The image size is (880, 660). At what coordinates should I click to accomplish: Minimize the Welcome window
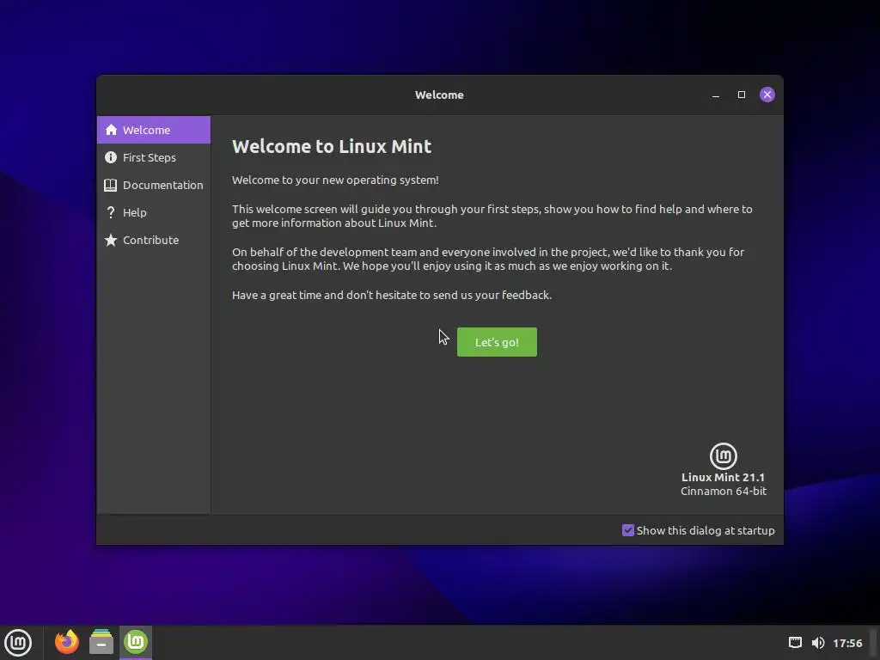tap(716, 95)
